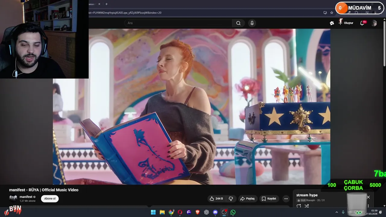Screen dimensions: 386x217
Task: Launch Brave browser from taskbar
Action: pos(198,212)
